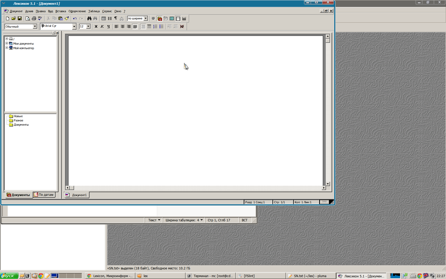The height and width of the screenshot is (279, 446).
Task: Undo the last action
Action: (x=75, y=19)
